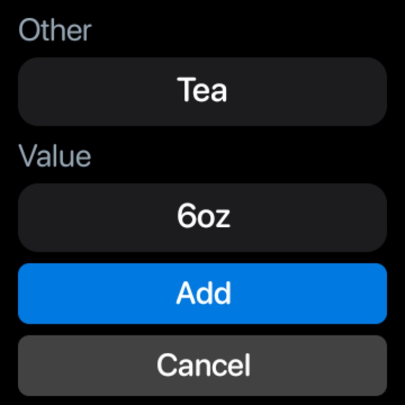The height and width of the screenshot is (405, 405).
Task: Click the Add button
Action: point(202,294)
